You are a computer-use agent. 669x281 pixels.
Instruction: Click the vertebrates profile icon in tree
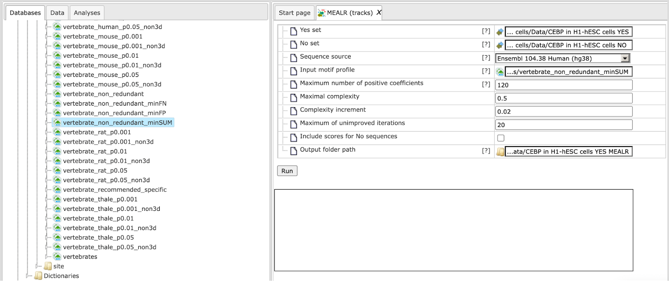tap(57, 257)
